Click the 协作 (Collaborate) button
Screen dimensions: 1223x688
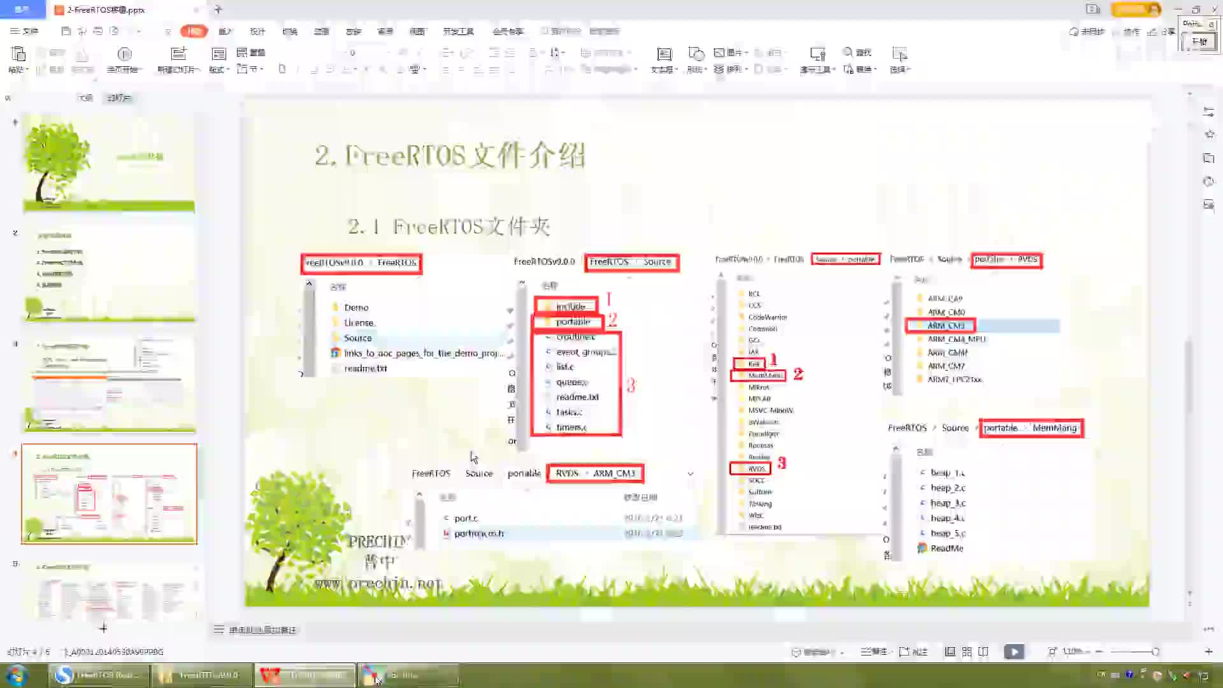point(1127,31)
